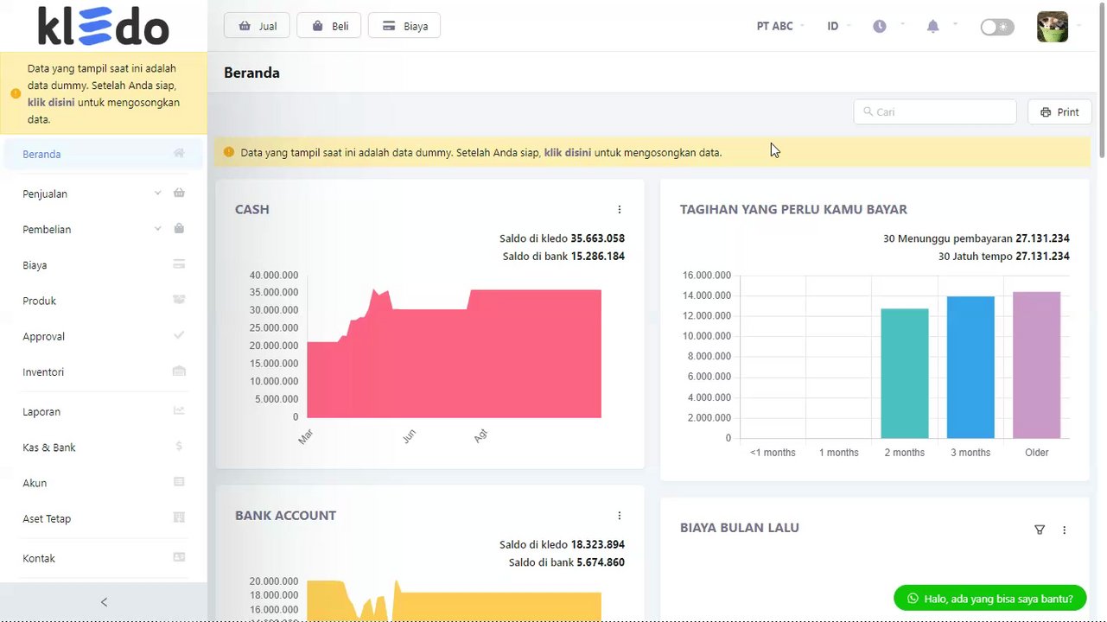Open the Laporan menu item

(104, 411)
